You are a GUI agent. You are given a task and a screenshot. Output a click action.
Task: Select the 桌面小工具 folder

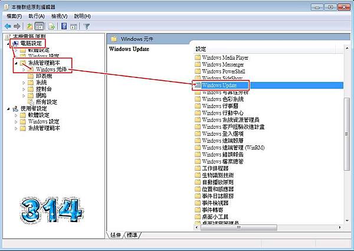215,217
